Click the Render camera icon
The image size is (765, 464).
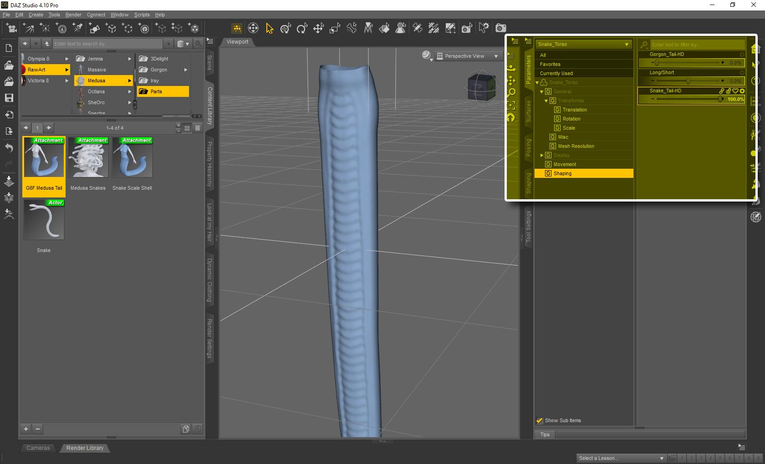coord(500,28)
